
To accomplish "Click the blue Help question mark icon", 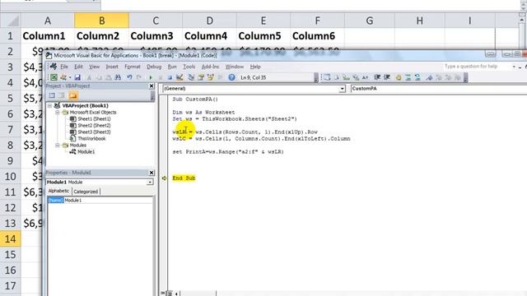I will [x=231, y=77].
